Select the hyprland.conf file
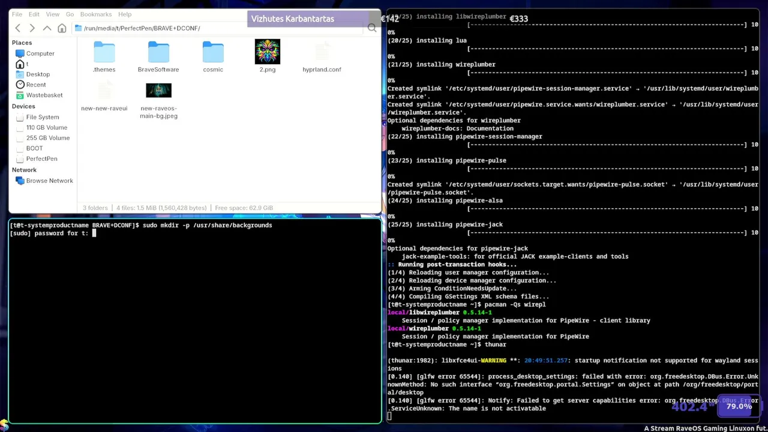The width and height of the screenshot is (768, 432). [x=322, y=56]
